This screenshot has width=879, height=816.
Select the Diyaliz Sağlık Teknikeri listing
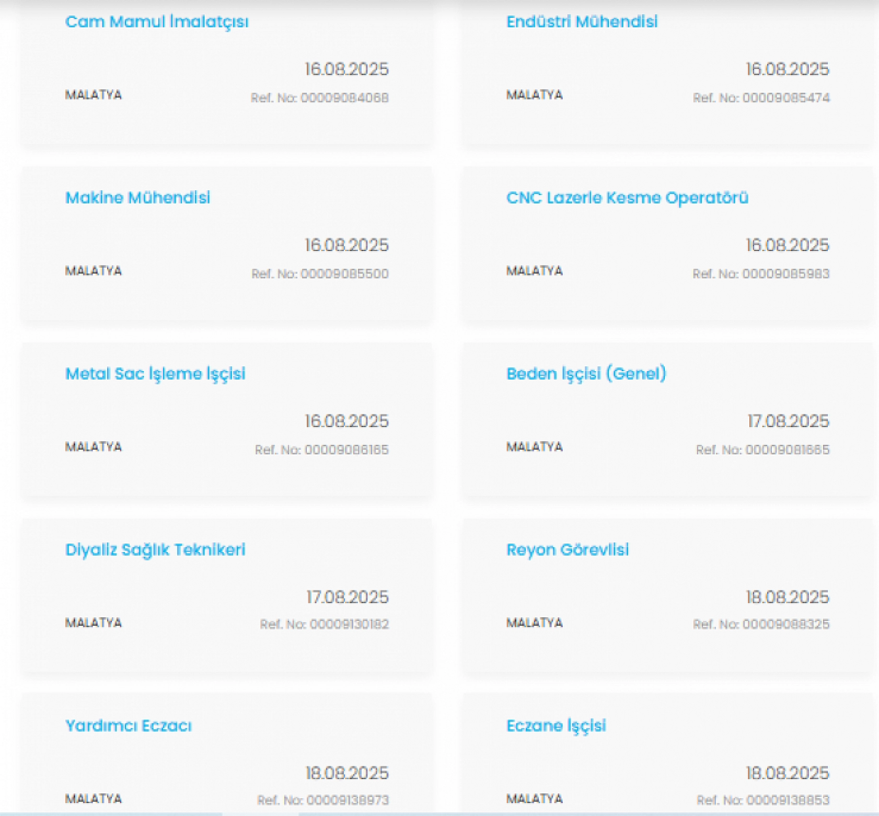tap(155, 550)
